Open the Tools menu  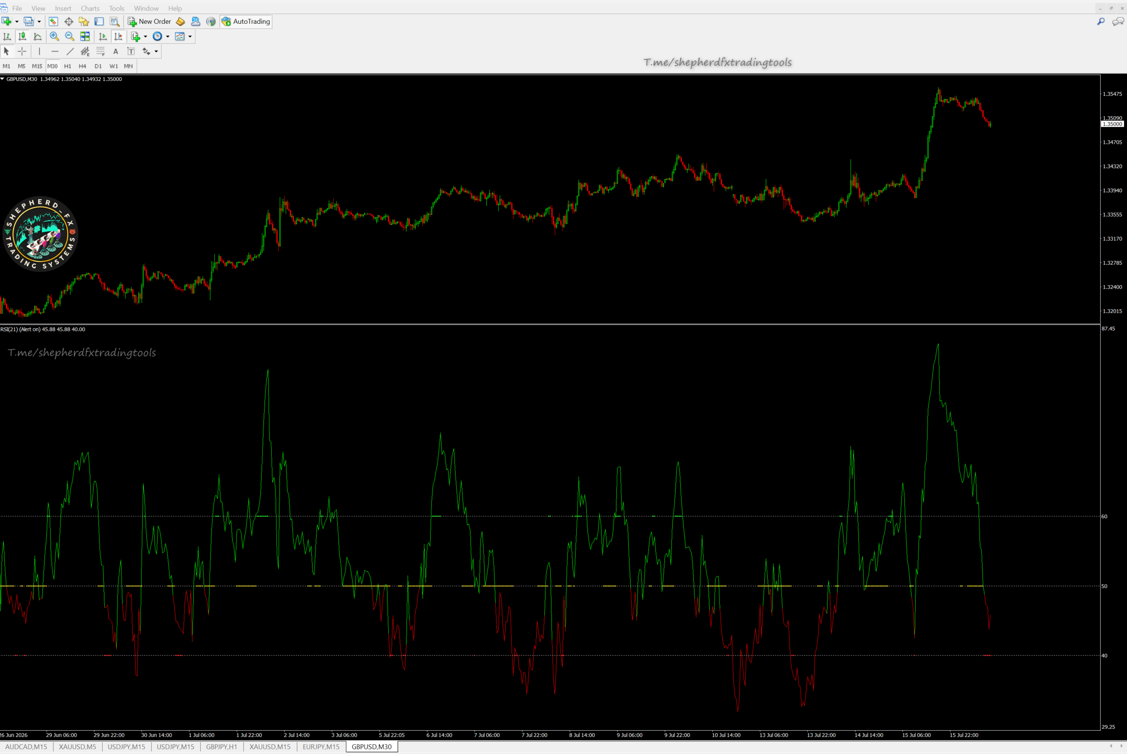[117, 8]
